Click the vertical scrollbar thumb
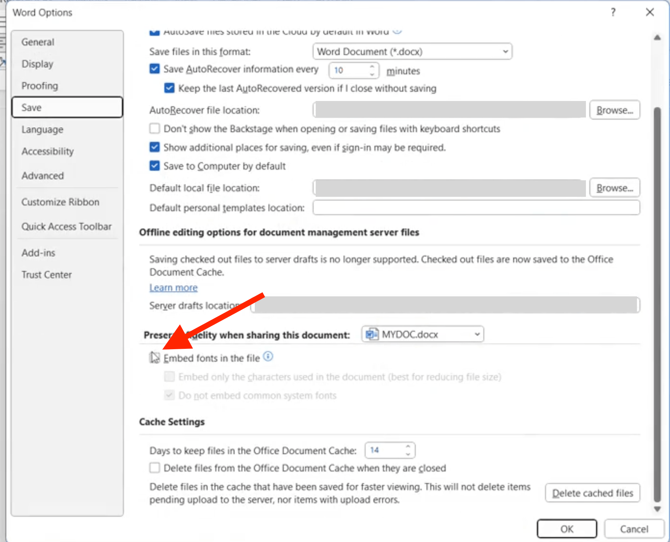This screenshot has width=670, height=542. point(657,304)
